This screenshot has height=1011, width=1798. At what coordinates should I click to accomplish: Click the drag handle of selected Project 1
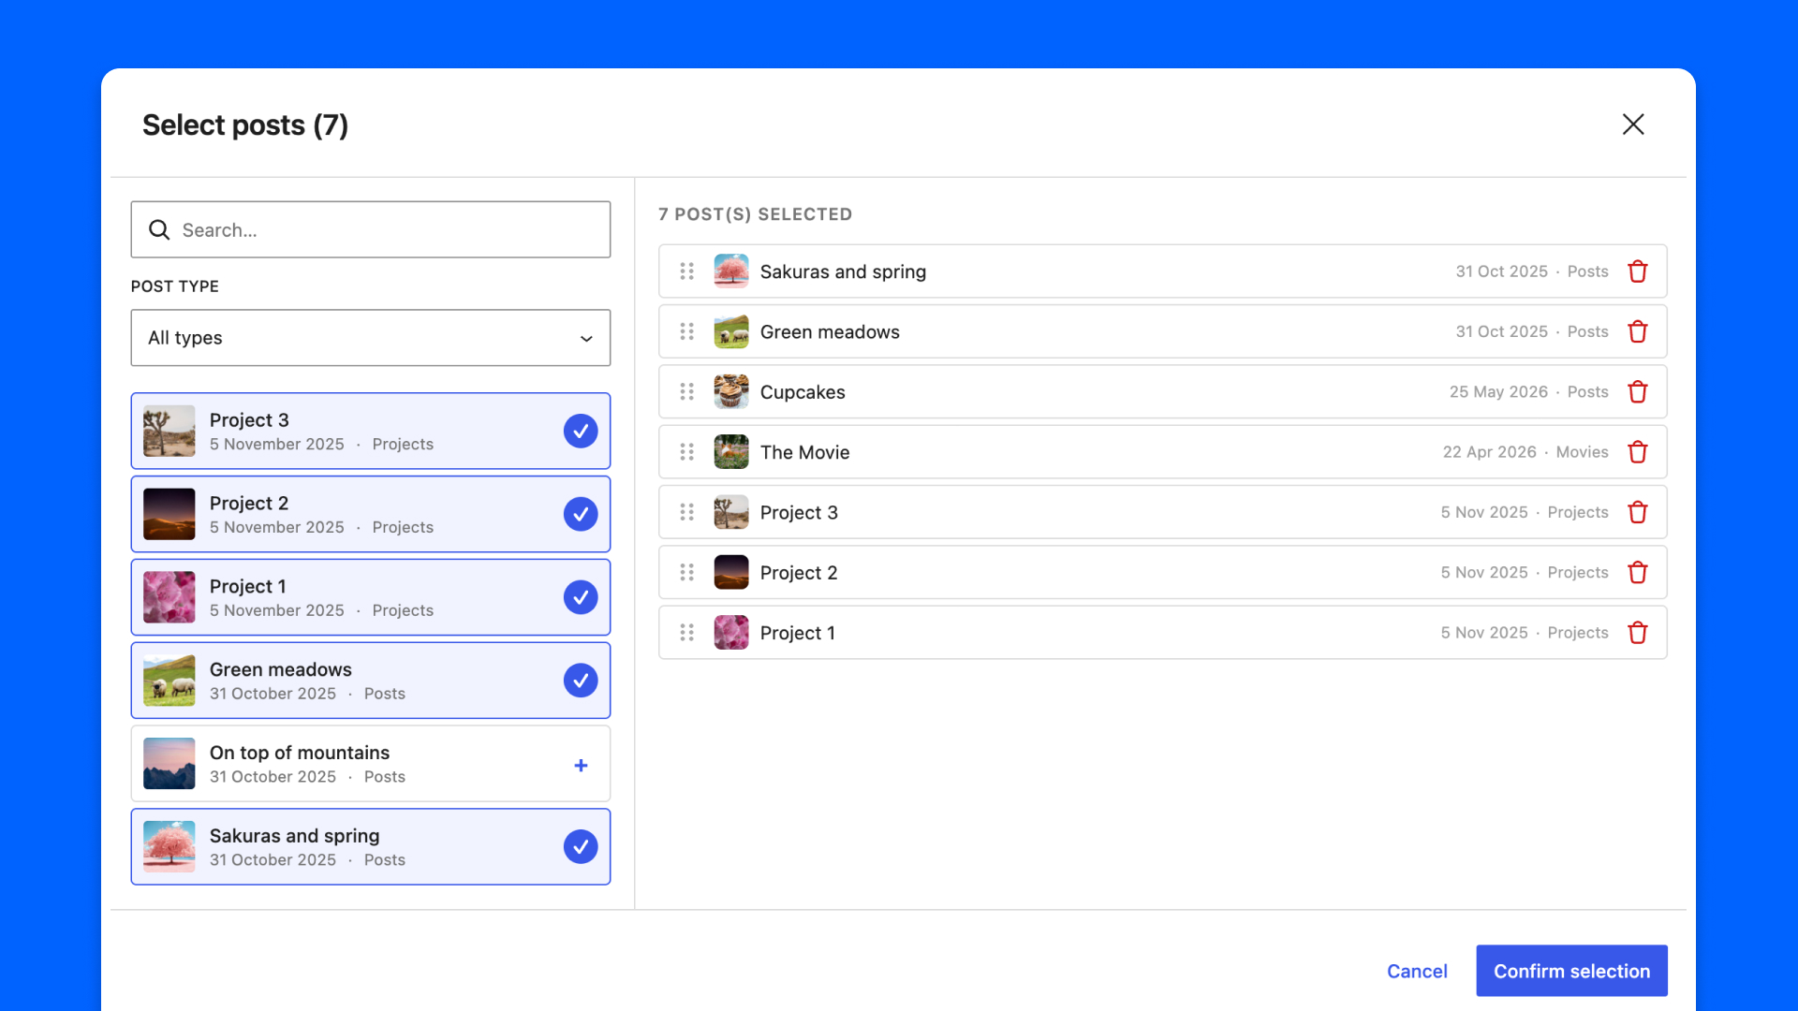pos(686,633)
